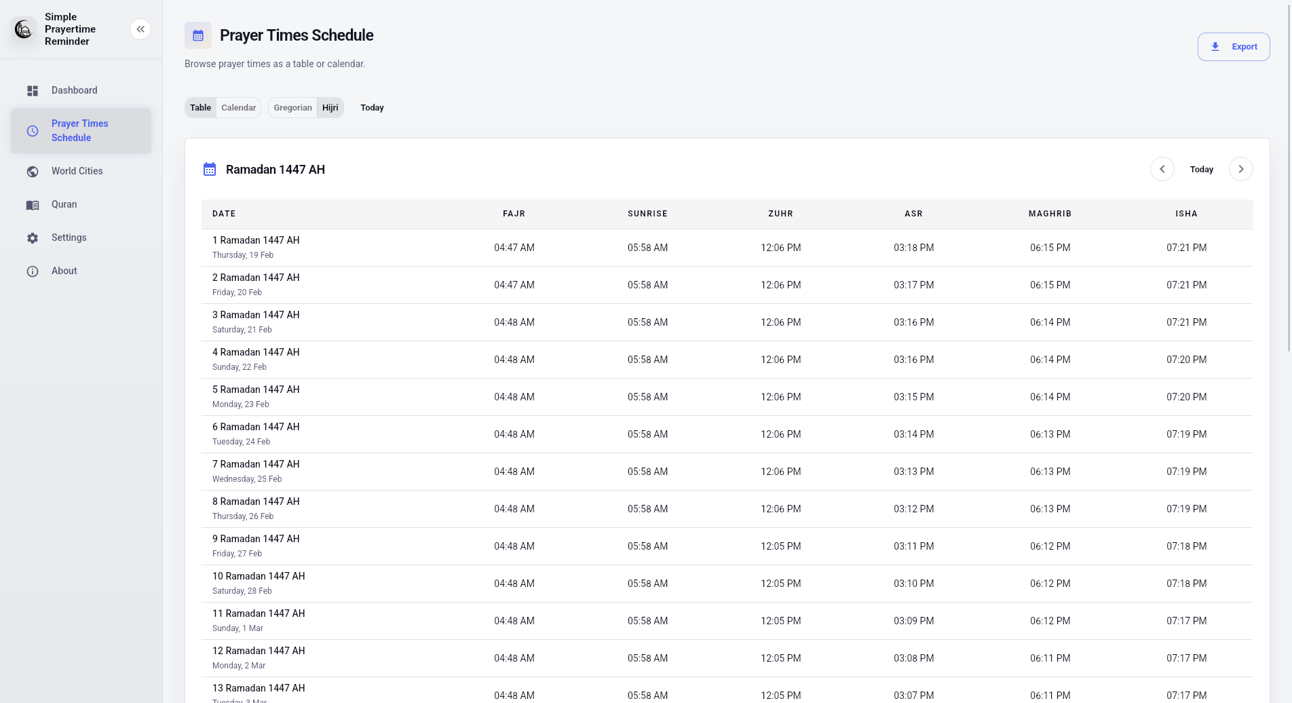Click the calendar icon beside page title
This screenshot has width=1292, height=703.
(198, 35)
